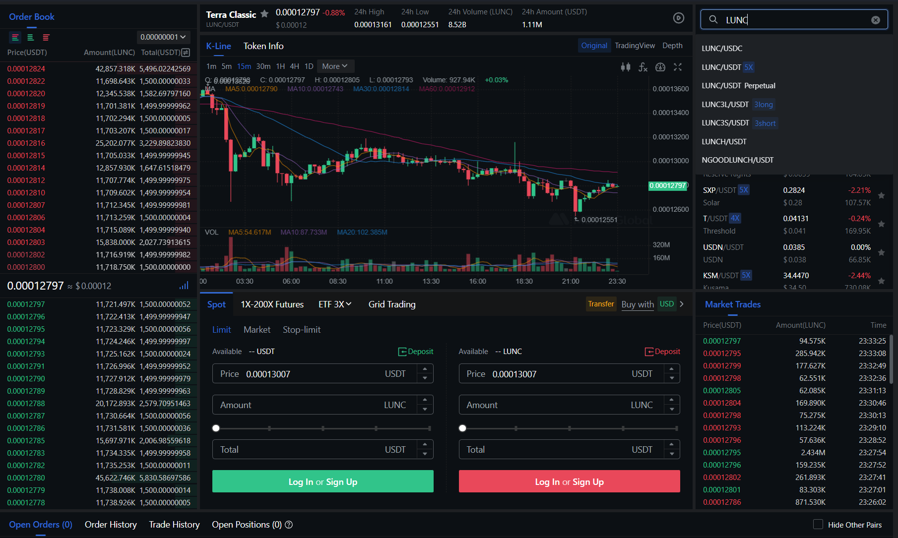Image resolution: width=898 pixels, height=538 pixels.
Task: Expand the chart to fullscreen
Action: tap(678, 66)
